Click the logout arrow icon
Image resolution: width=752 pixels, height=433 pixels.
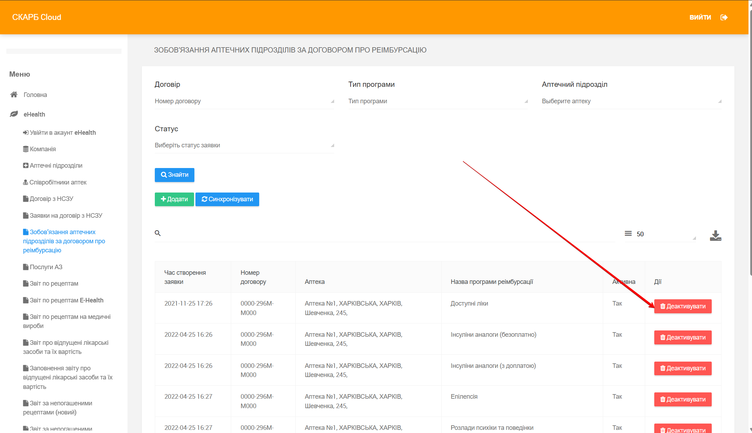724,17
